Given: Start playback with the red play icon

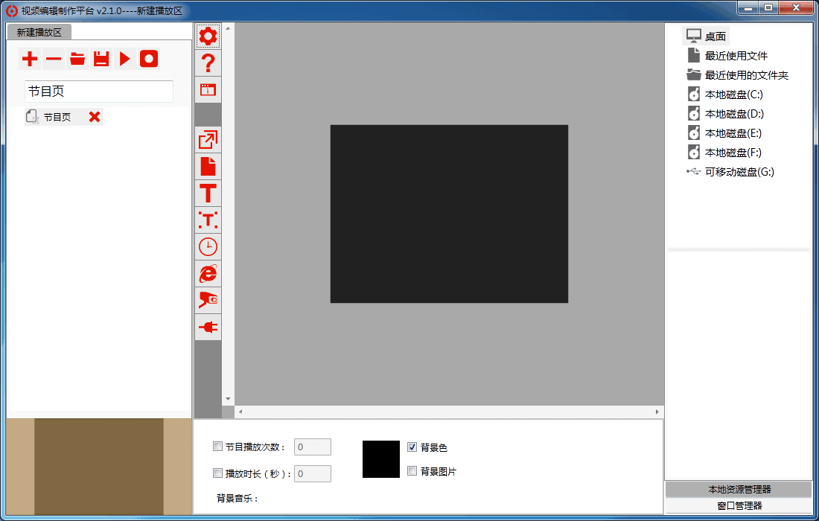Looking at the screenshot, I should pyautogui.click(x=125, y=59).
